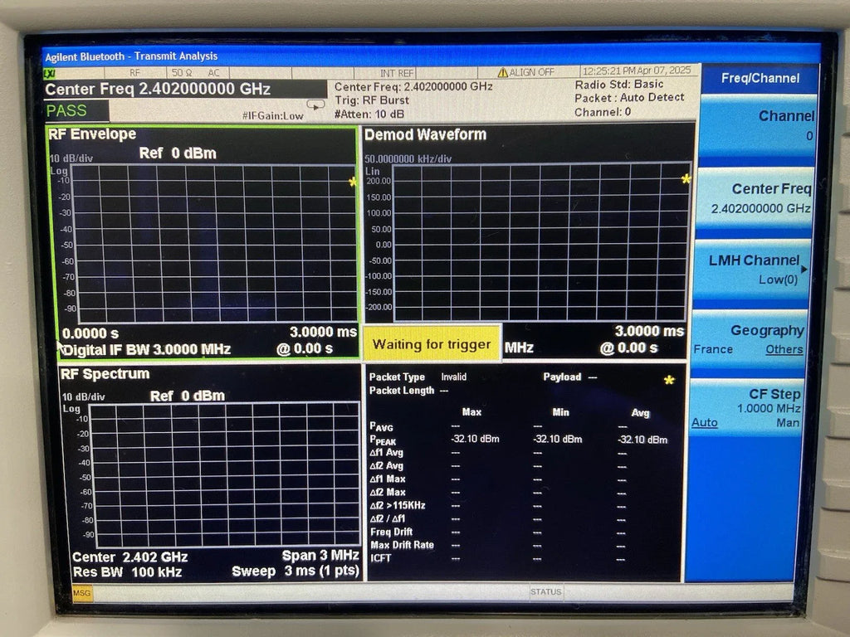Image resolution: width=850 pixels, height=637 pixels.
Task: Click Packet : Auto Detect text
Action: pos(629,98)
